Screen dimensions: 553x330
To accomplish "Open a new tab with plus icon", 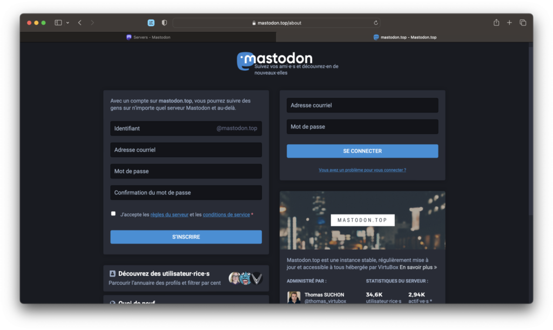I will (509, 23).
